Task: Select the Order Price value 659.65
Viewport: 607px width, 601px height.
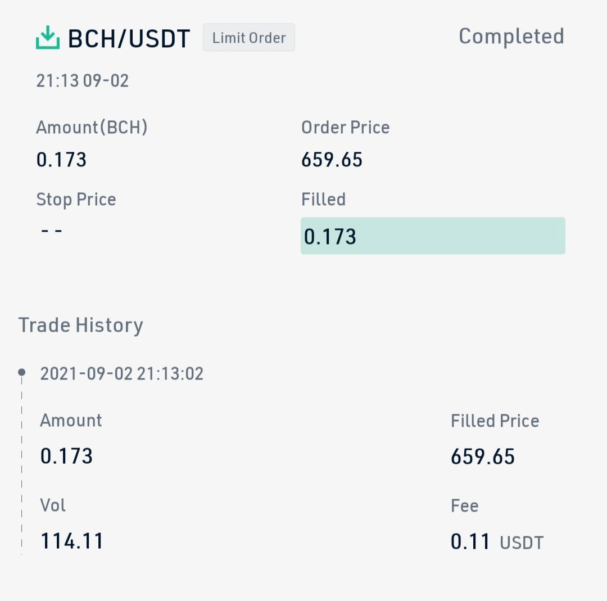Action: (x=332, y=160)
